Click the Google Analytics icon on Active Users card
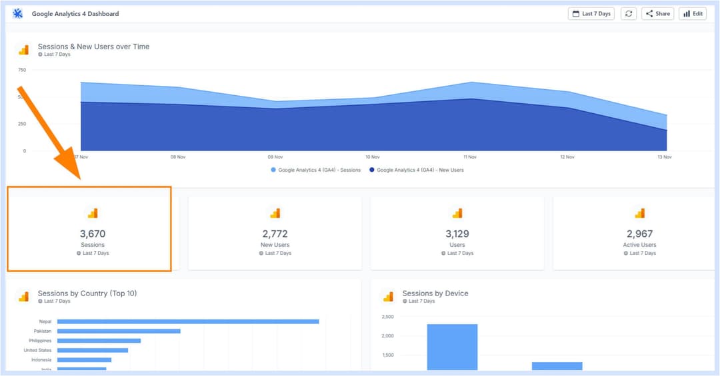The width and height of the screenshot is (720, 376). (639, 213)
